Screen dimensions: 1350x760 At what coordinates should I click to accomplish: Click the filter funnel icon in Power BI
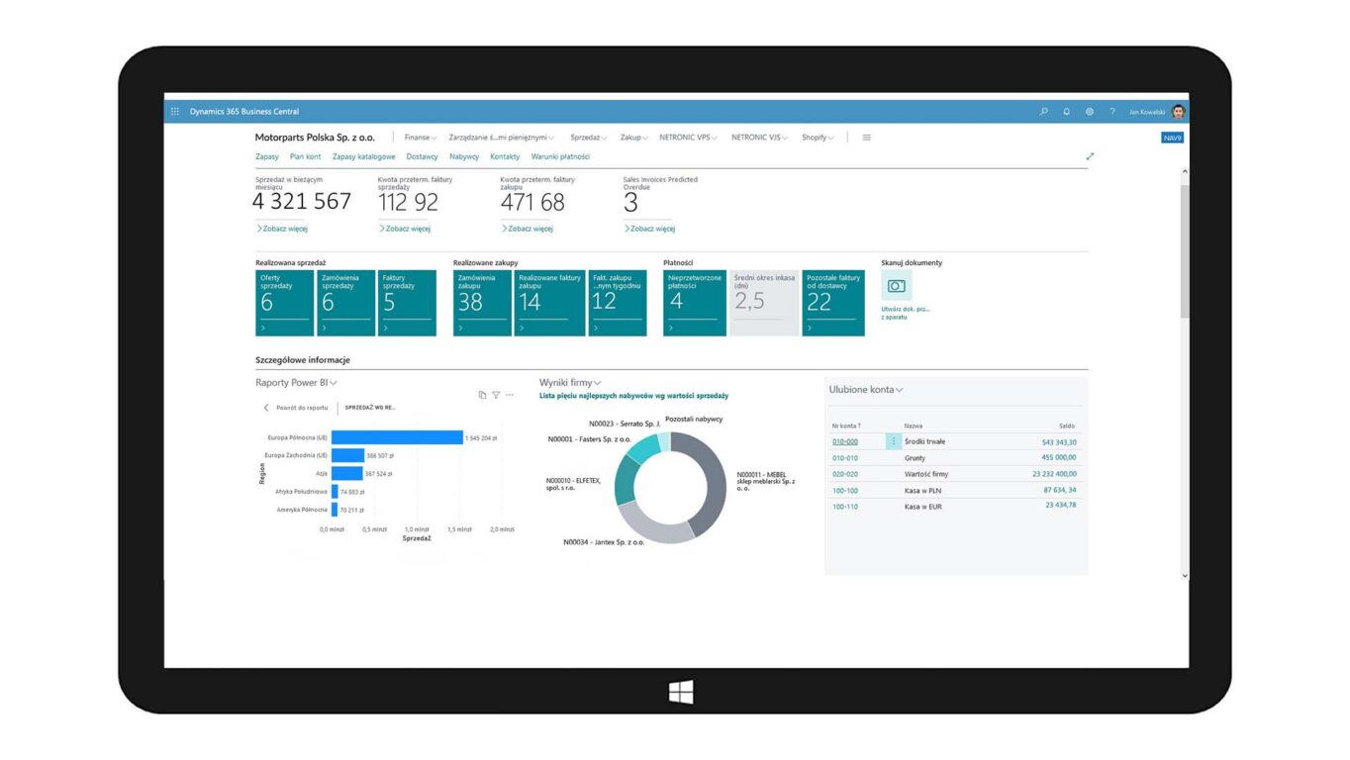(x=496, y=395)
